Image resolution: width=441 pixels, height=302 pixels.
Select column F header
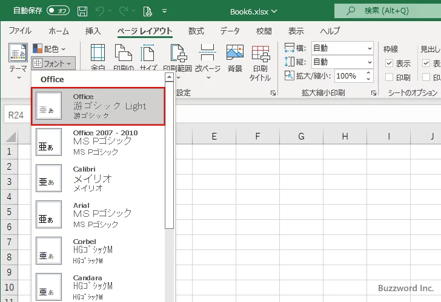point(257,137)
